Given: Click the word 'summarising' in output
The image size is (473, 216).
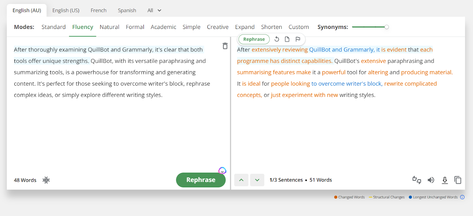Looking at the screenshot, I should point(254,72).
